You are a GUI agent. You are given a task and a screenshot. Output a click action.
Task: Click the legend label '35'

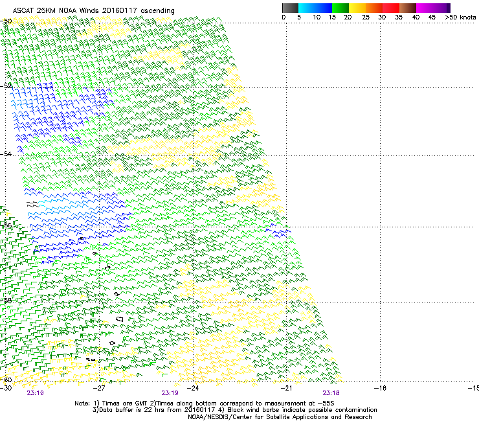[399, 17]
